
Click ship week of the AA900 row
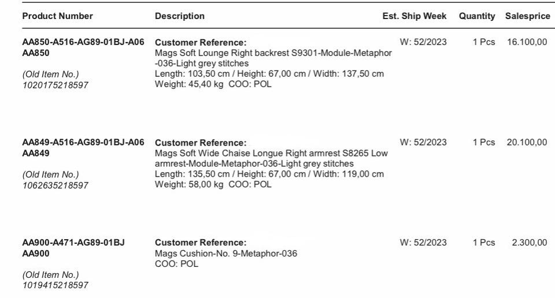[x=423, y=243]
